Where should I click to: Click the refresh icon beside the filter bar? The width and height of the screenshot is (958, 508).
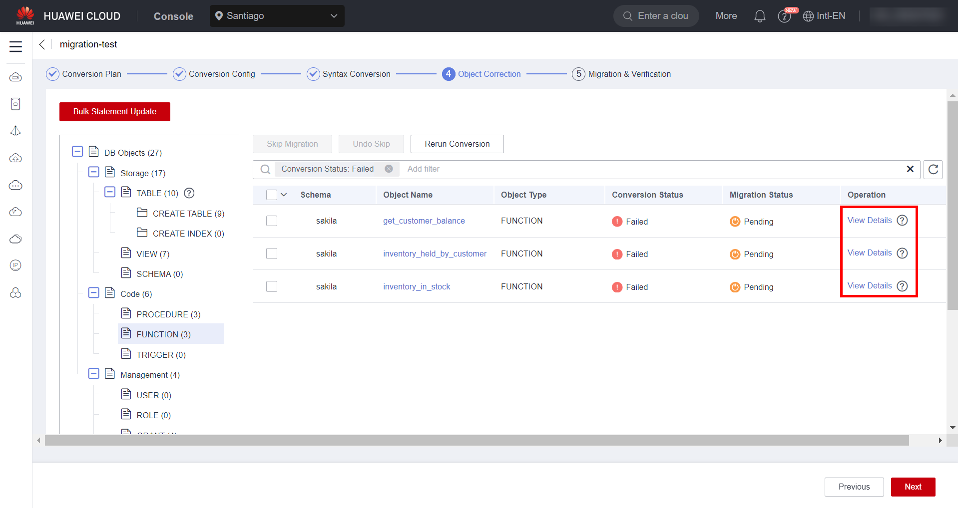[x=933, y=169]
